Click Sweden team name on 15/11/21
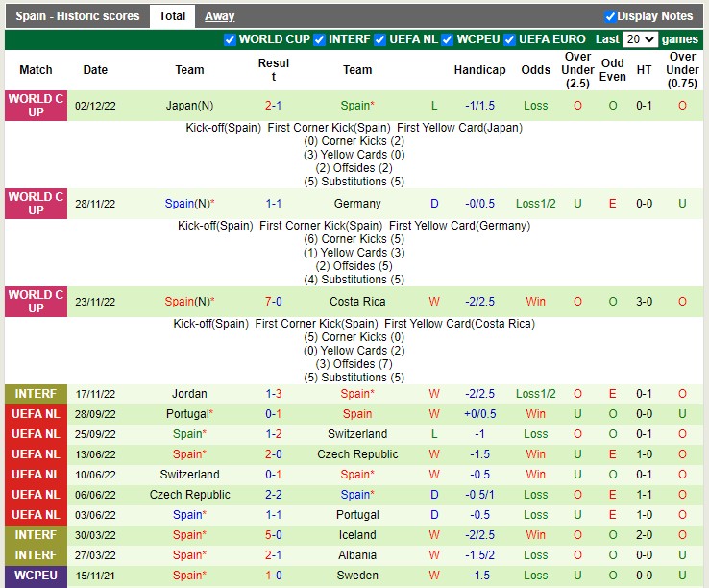This screenshot has height=588, width=709. [x=357, y=576]
